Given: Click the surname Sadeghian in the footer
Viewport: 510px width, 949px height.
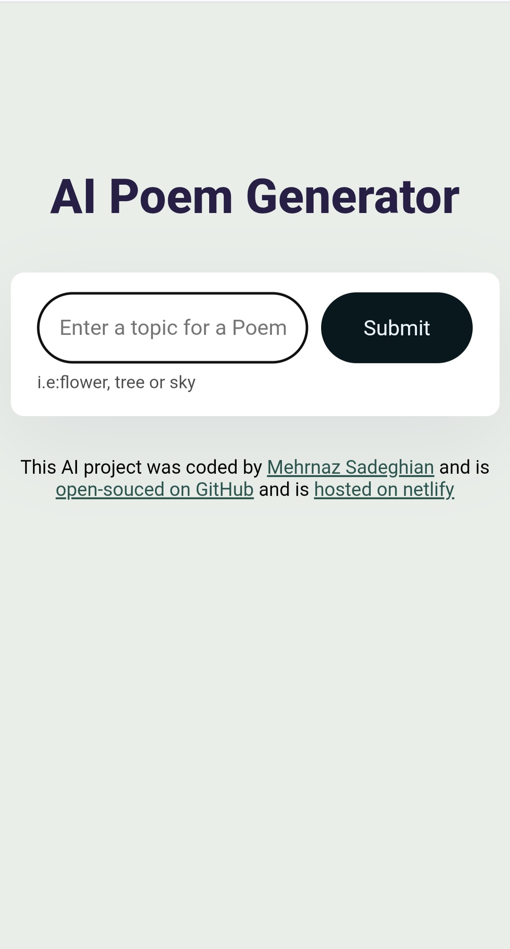Looking at the screenshot, I should [390, 467].
